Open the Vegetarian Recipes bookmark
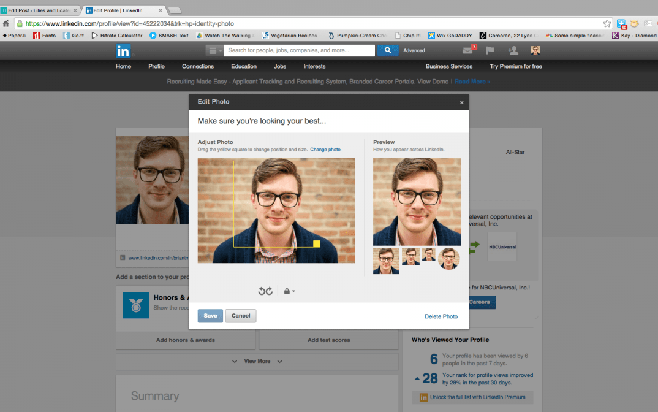 pos(291,36)
